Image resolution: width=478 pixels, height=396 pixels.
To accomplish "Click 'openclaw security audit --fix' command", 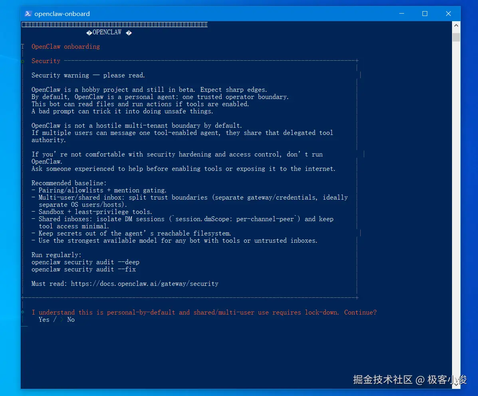I will [83, 269].
